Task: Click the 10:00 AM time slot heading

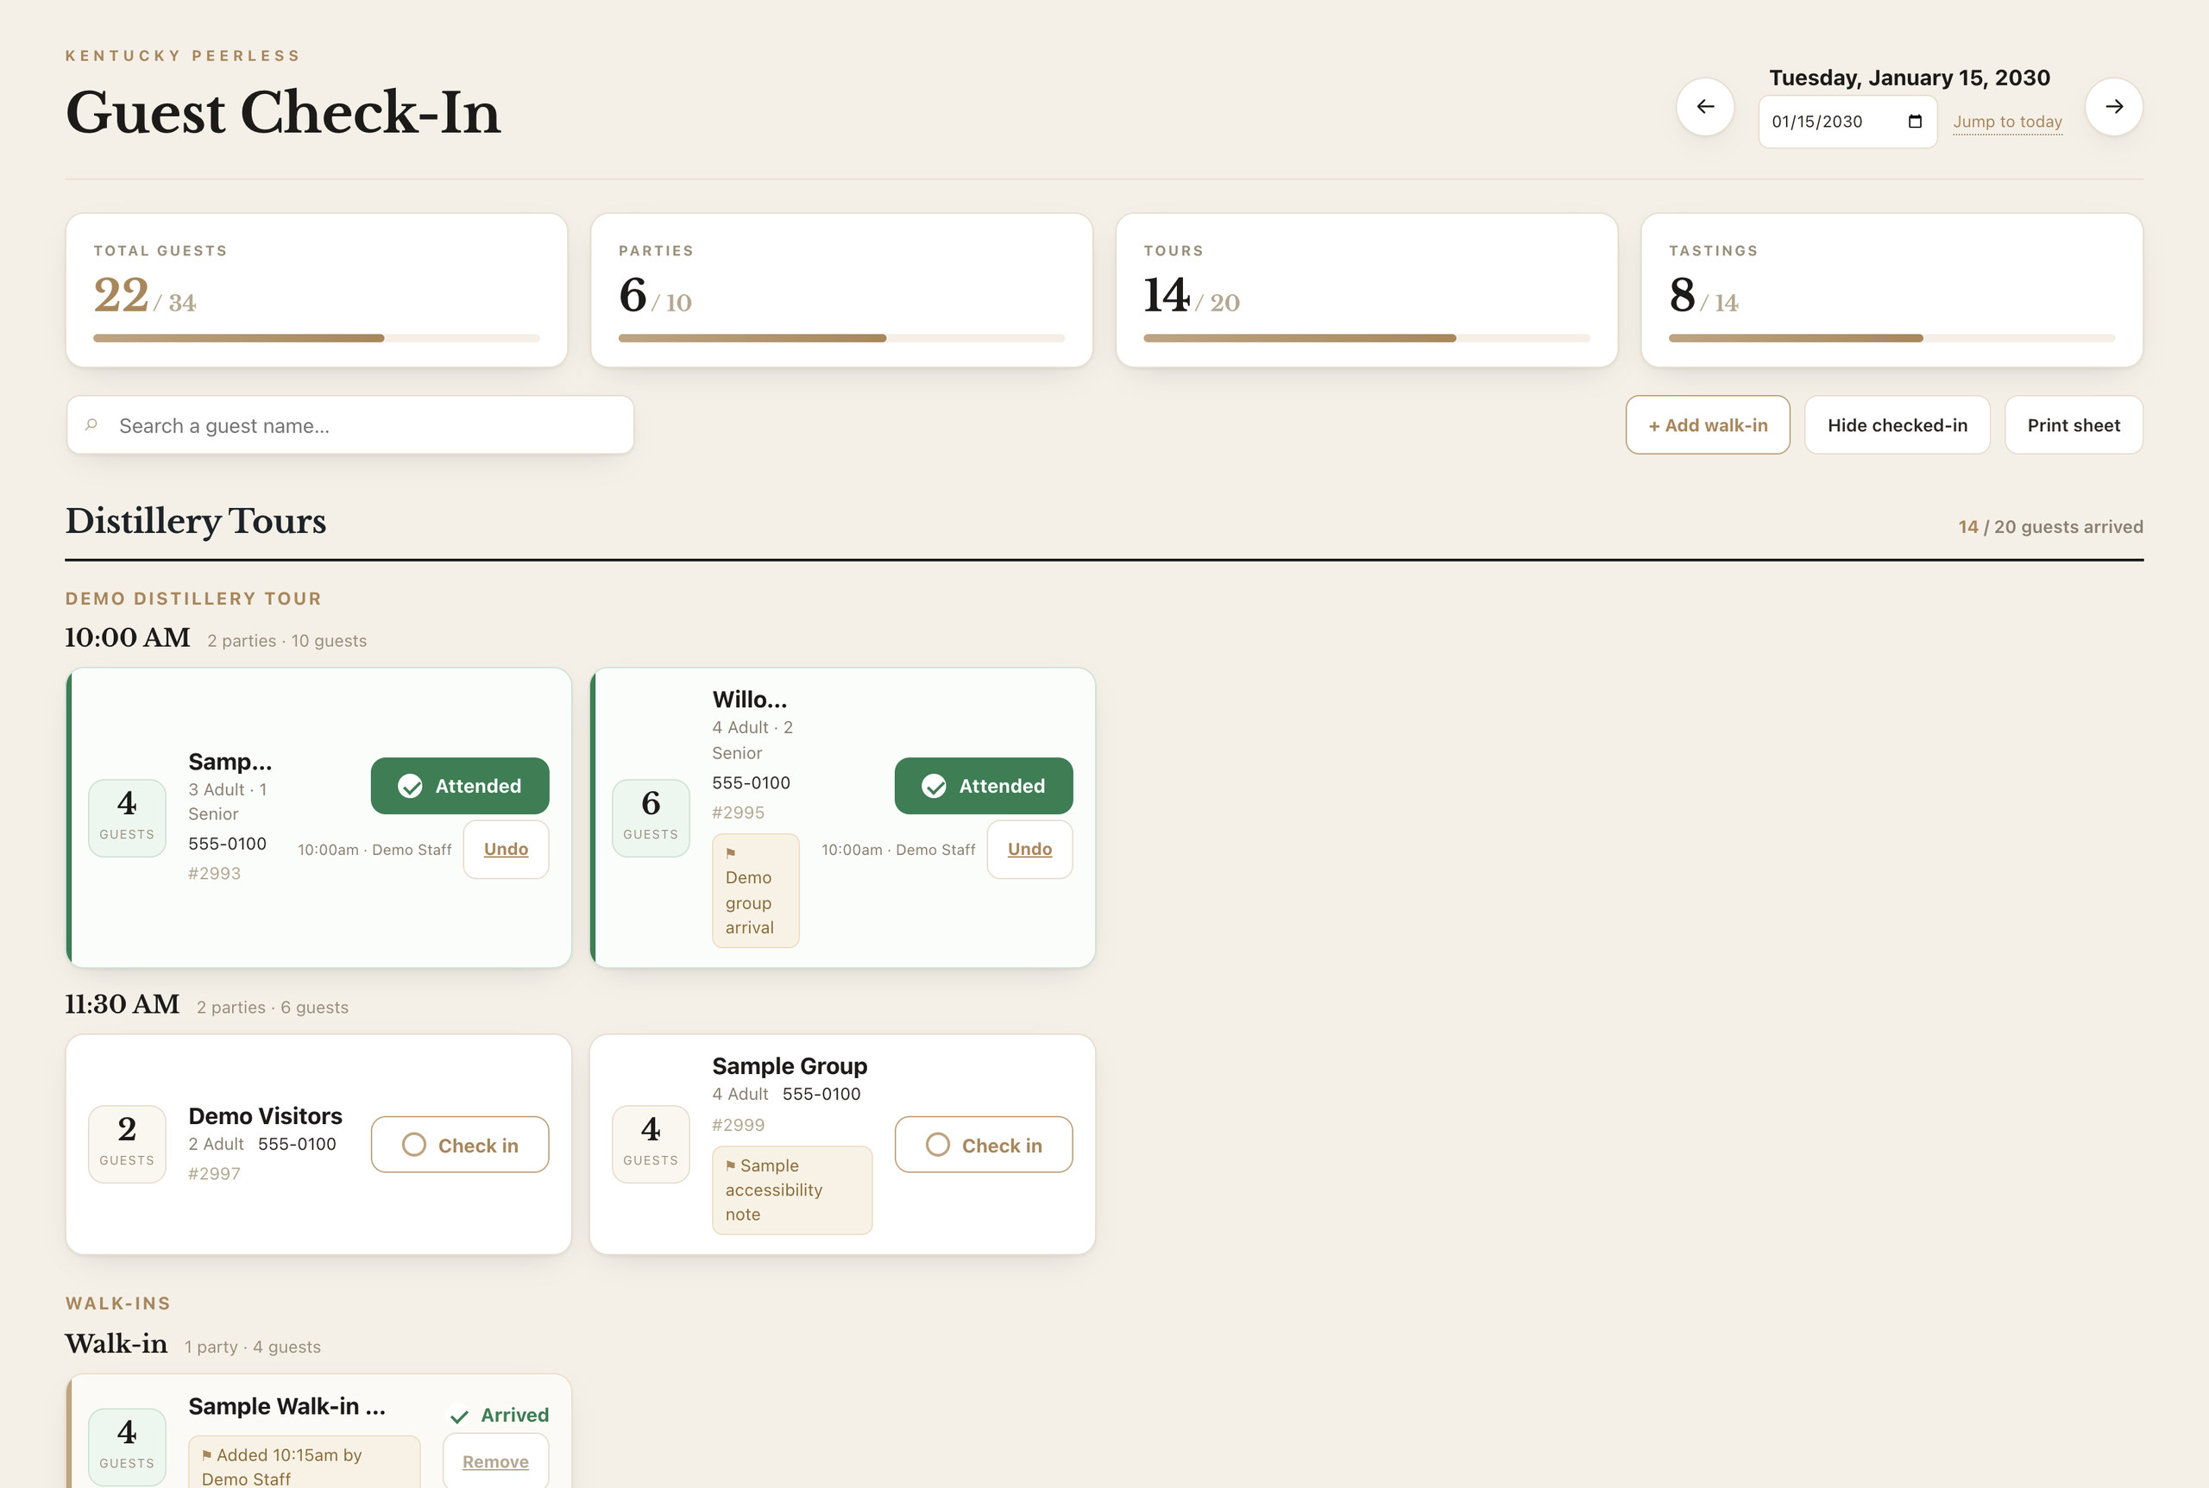Action: (x=127, y=637)
